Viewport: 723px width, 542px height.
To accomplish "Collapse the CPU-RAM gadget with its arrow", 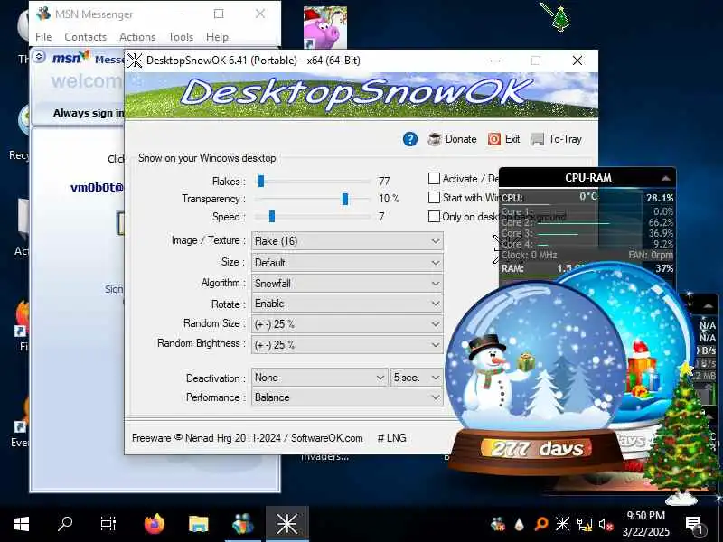I will [665, 178].
